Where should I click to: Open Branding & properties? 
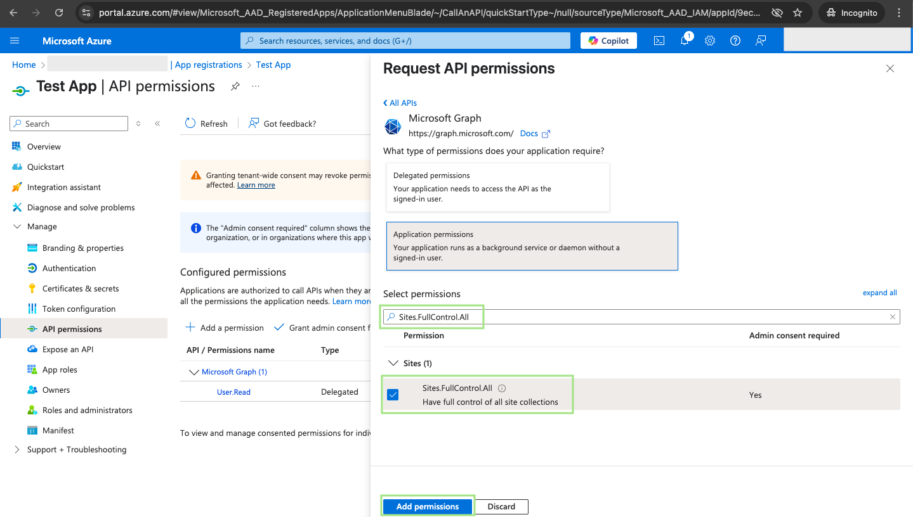[x=84, y=248]
